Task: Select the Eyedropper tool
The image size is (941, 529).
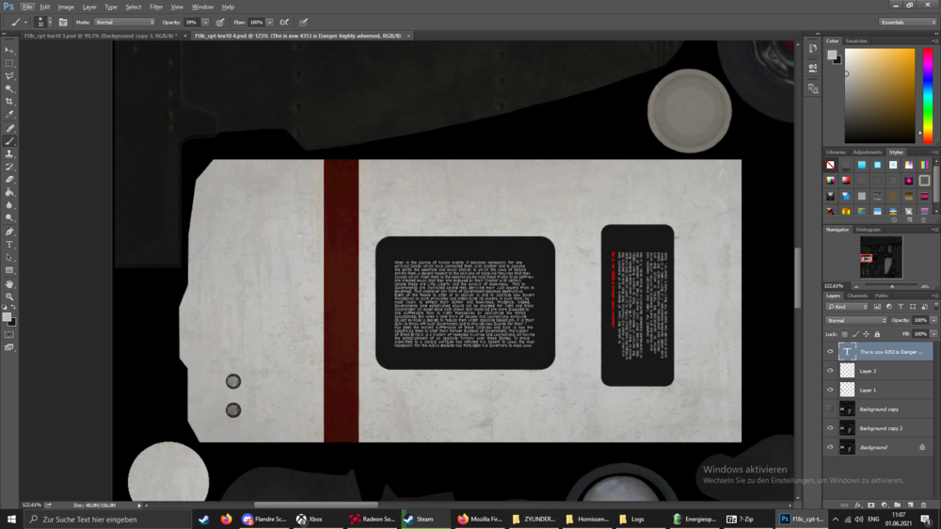Action: 9,114
